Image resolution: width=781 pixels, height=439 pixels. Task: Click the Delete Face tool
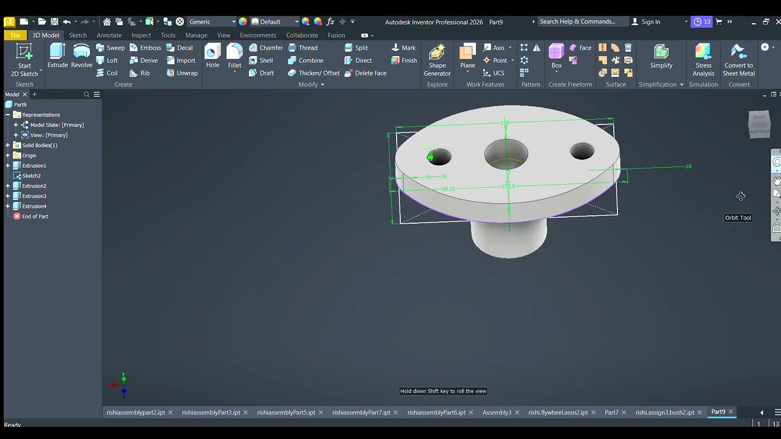[x=365, y=73]
